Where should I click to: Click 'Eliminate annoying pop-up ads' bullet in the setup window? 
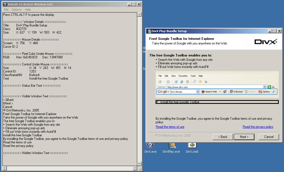(x=176, y=63)
